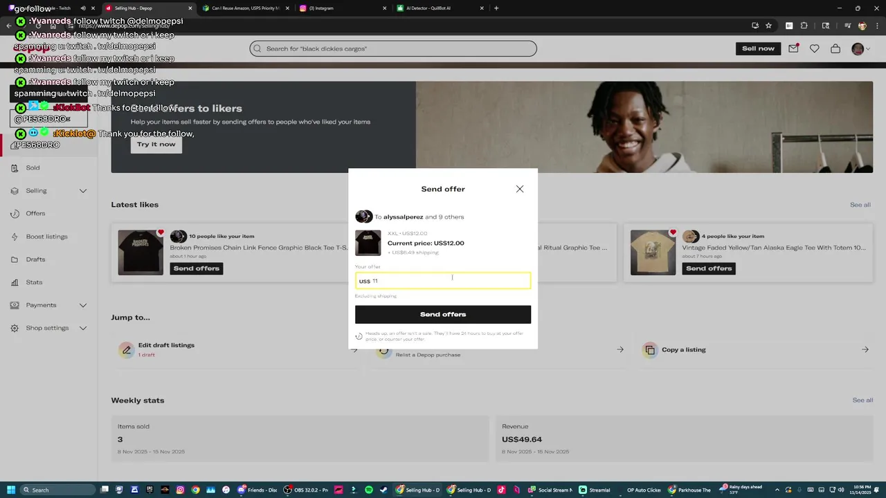
Task: Click the profile avatar in header
Action: pos(858,48)
